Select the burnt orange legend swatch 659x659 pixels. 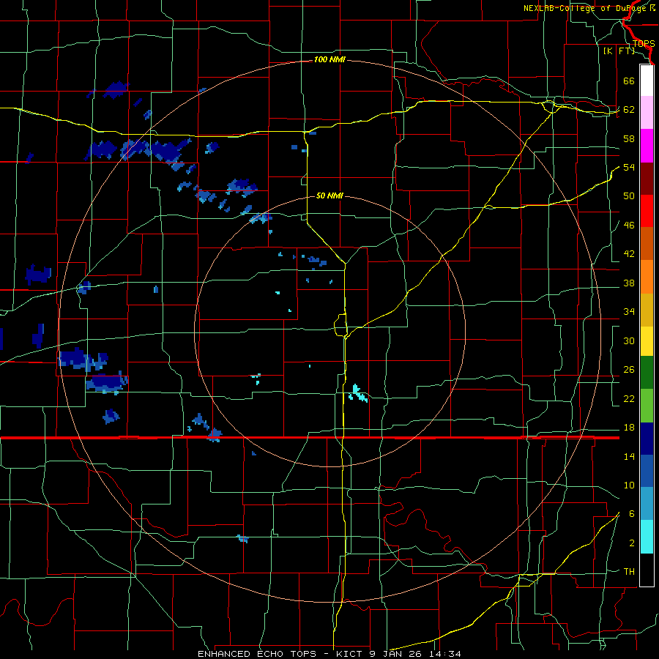pyautogui.click(x=647, y=243)
